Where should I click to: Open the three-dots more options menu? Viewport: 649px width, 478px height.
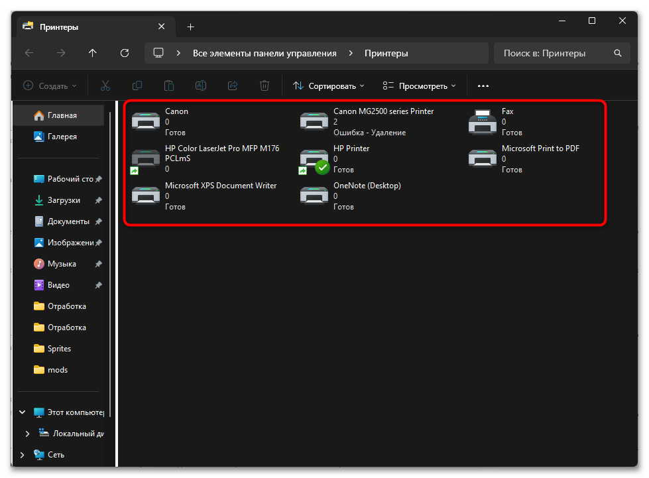pyautogui.click(x=483, y=86)
